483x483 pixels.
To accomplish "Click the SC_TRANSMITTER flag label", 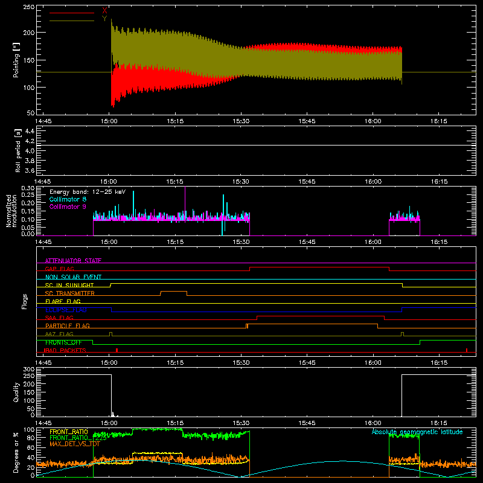I will coord(70,293).
